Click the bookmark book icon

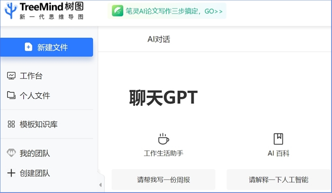point(278,139)
